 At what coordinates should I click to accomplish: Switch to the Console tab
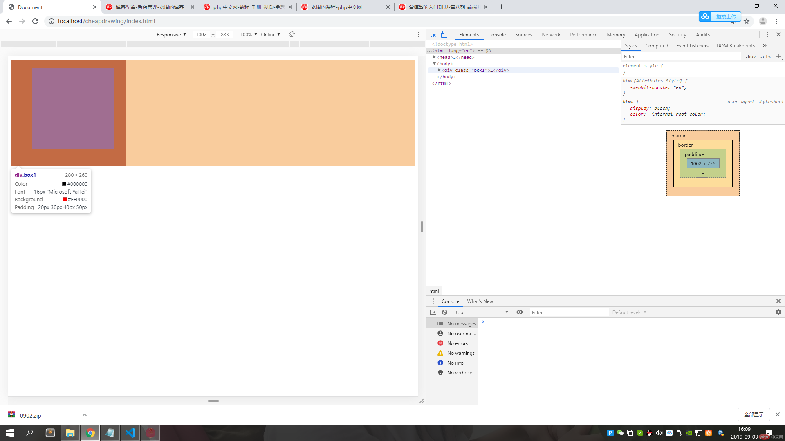[497, 35]
